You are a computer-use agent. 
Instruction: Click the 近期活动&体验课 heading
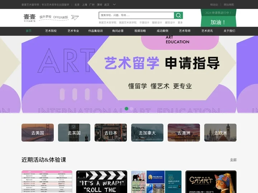click(44, 160)
